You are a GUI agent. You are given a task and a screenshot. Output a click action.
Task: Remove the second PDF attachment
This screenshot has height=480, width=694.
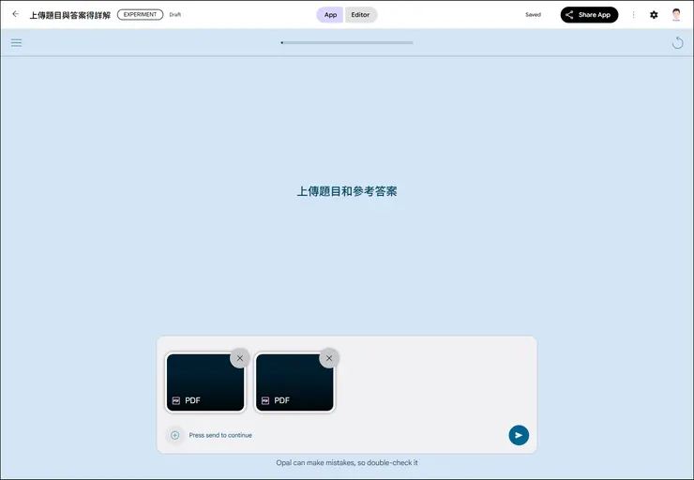329,358
